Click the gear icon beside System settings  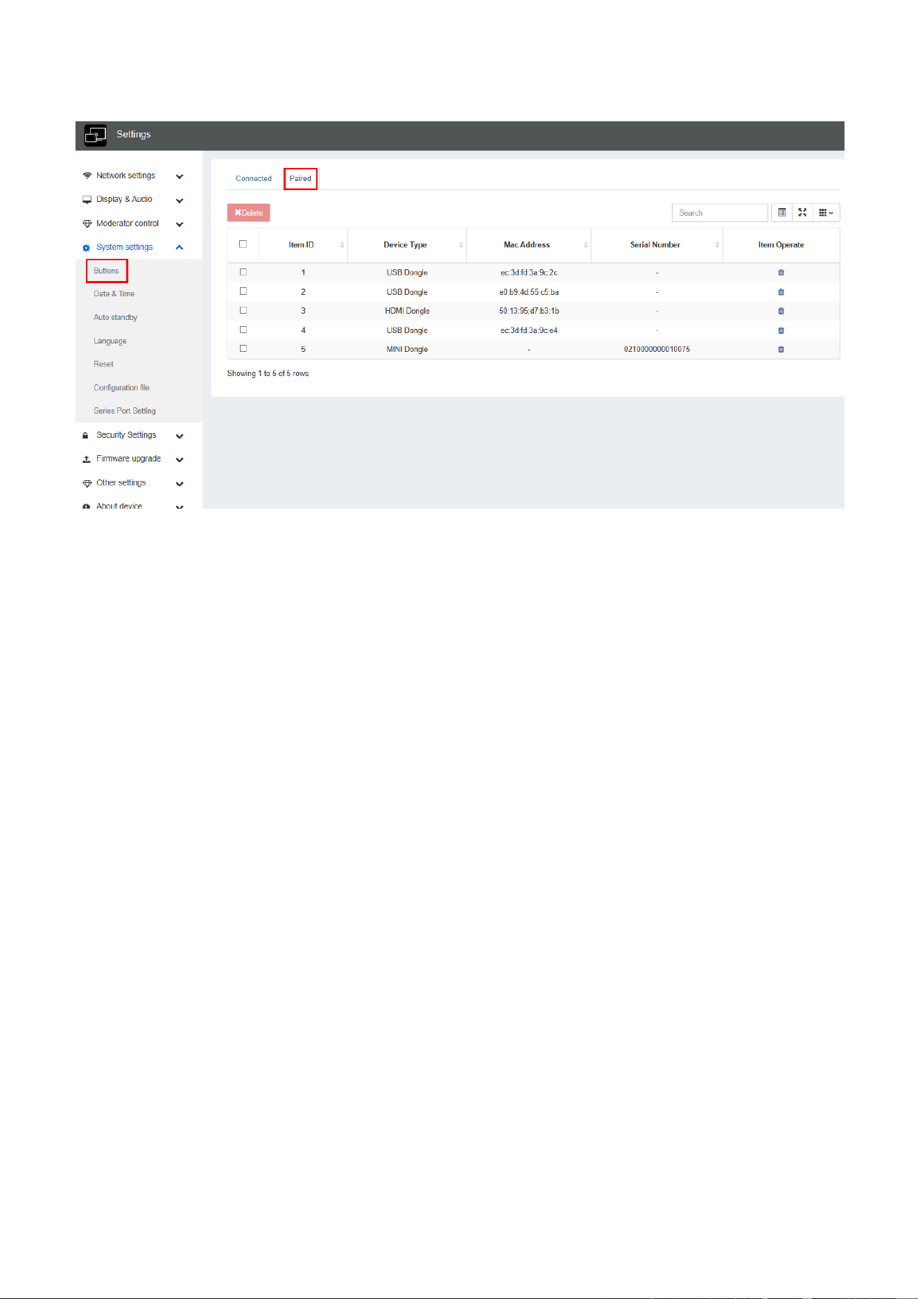87,248
